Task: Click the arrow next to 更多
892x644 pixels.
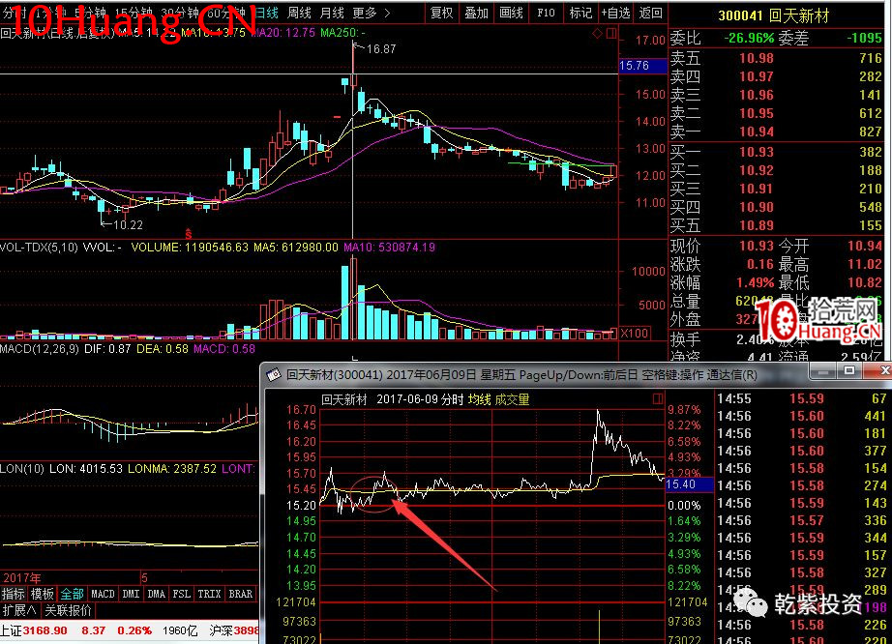Action: coord(387,13)
